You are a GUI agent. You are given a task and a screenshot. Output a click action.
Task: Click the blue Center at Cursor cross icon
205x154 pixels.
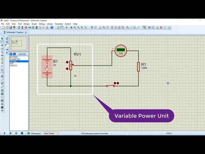[71, 28]
